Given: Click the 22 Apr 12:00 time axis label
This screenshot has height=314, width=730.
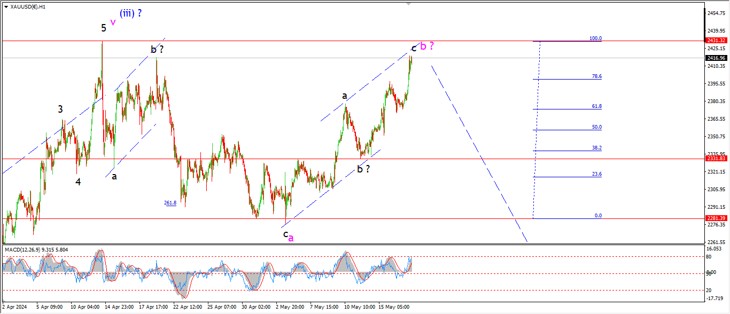Looking at the screenshot, I should [188, 307].
